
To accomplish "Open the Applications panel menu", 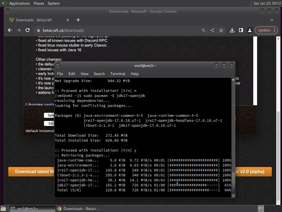I will pos(20,3).
